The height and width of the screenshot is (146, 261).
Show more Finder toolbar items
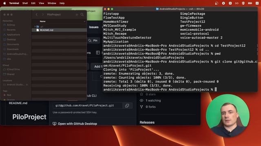(x=77, y=15)
